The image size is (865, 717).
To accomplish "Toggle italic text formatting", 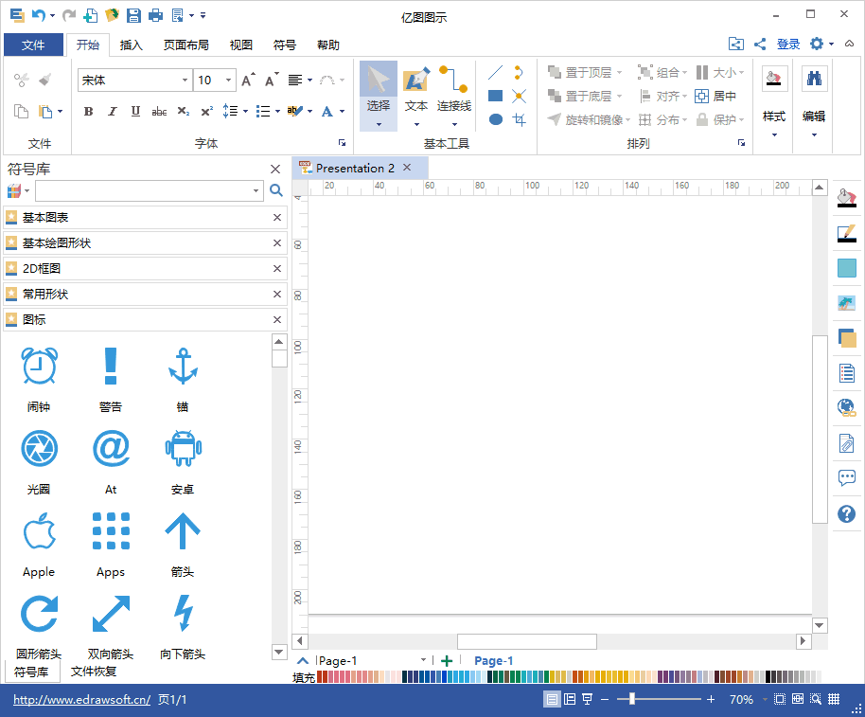I will click(x=112, y=112).
